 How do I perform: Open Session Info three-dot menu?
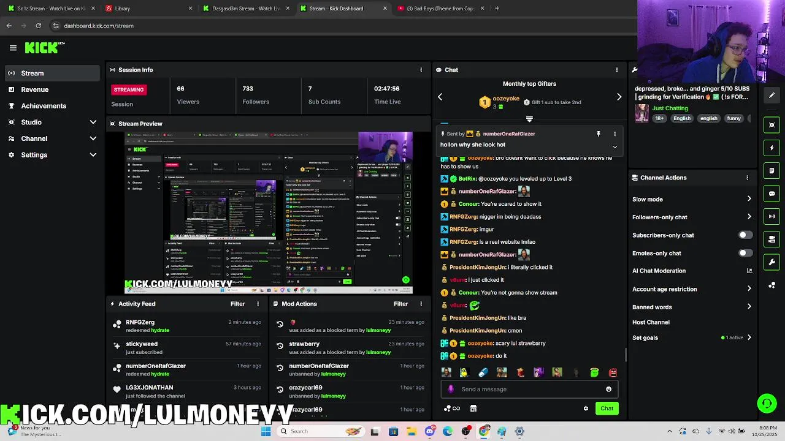421,70
